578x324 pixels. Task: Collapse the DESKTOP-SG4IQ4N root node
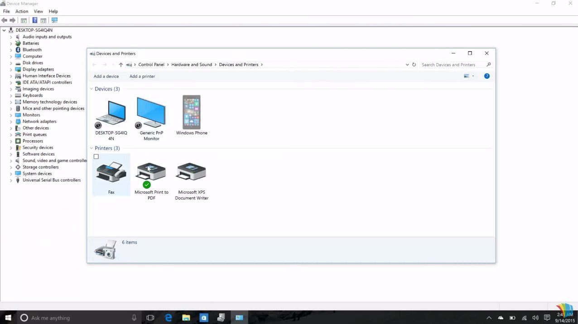click(x=4, y=30)
